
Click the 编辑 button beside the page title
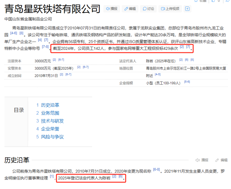(x=130, y=9)
